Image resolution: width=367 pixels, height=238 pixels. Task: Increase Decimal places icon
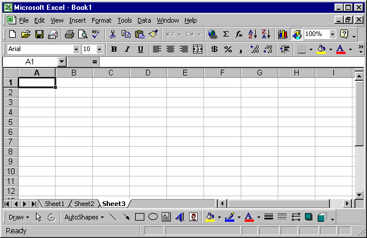[255, 49]
